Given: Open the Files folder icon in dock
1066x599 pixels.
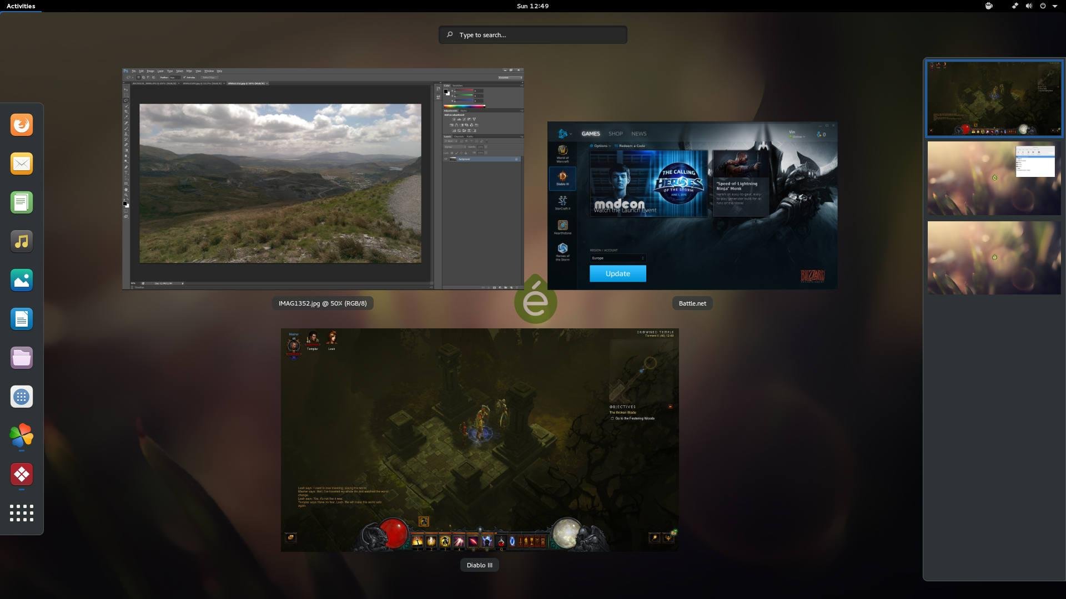Looking at the screenshot, I should point(22,358).
